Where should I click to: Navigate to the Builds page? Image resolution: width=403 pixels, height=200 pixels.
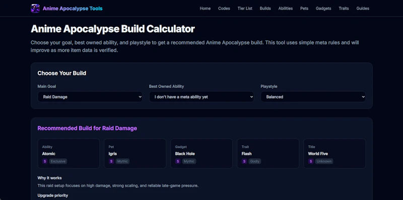265,9
